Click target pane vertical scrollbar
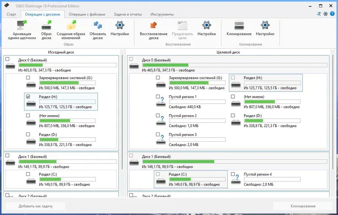Image resolution: width=338 pixels, height=215 pixels. tap(333, 112)
